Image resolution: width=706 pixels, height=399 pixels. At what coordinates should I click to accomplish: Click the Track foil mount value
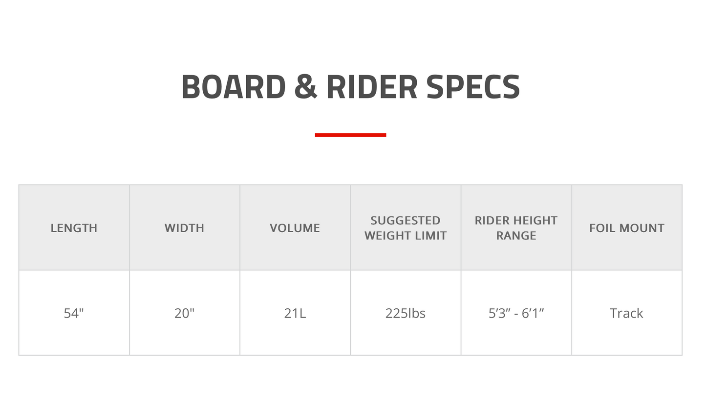click(x=626, y=313)
